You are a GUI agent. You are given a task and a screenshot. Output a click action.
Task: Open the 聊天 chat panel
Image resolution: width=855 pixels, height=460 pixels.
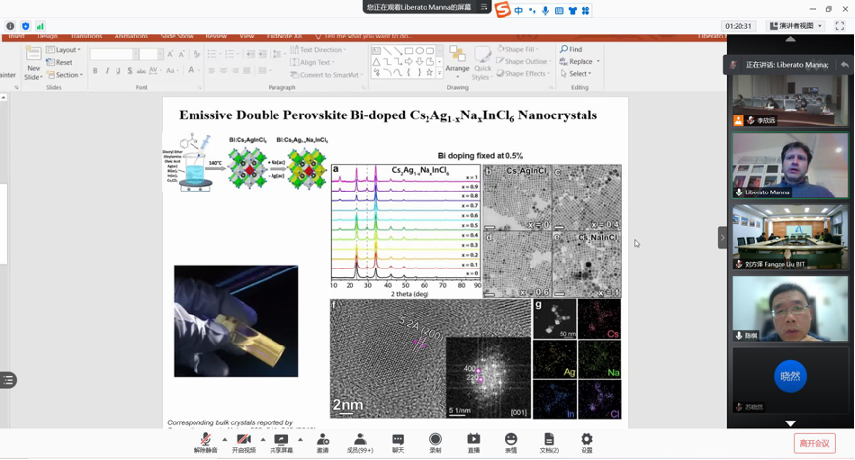point(398,440)
